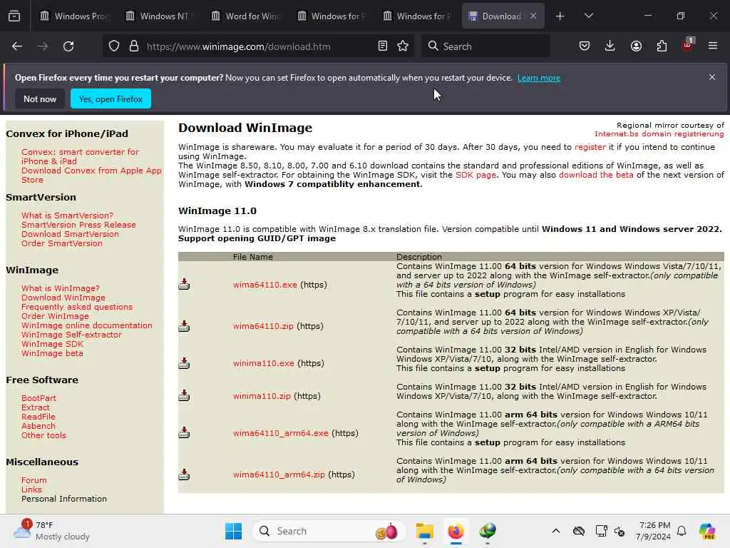The image size is (730, 548).
Task: Switch to the Windows NT tab
Action: coord(160,16)
